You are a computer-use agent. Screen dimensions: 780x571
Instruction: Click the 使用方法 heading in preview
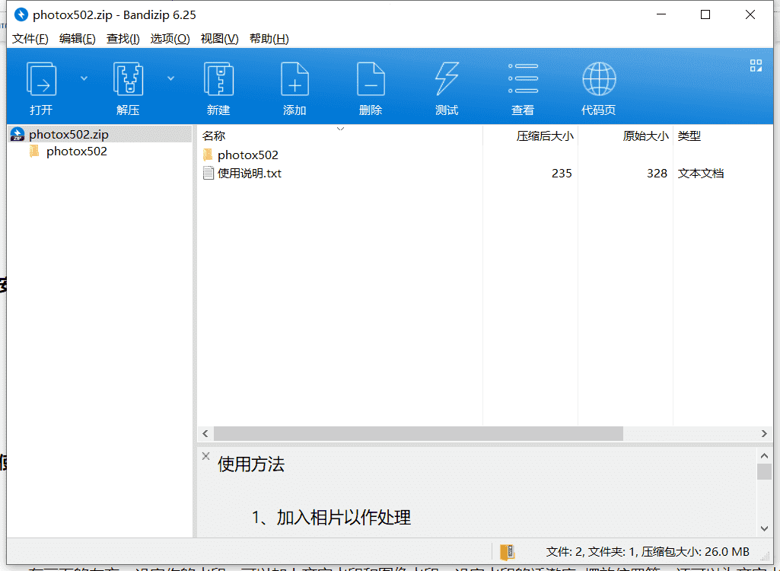click(251, 464)
